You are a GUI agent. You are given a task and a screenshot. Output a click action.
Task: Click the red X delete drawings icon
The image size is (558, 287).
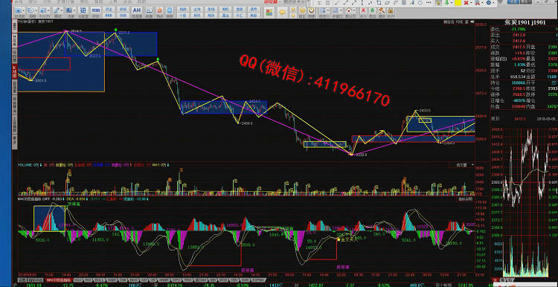pos(466,3)
